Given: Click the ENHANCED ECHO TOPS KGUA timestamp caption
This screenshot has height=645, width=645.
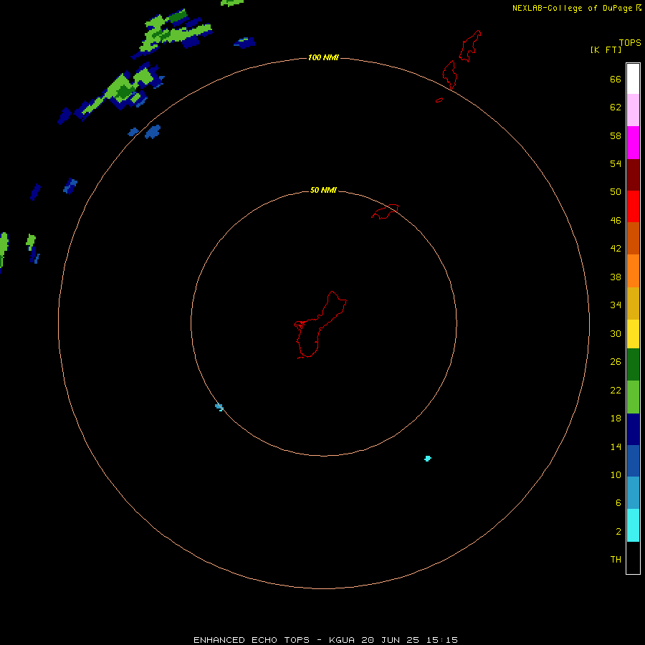Looking at the screenshot, I should point(325,640).
